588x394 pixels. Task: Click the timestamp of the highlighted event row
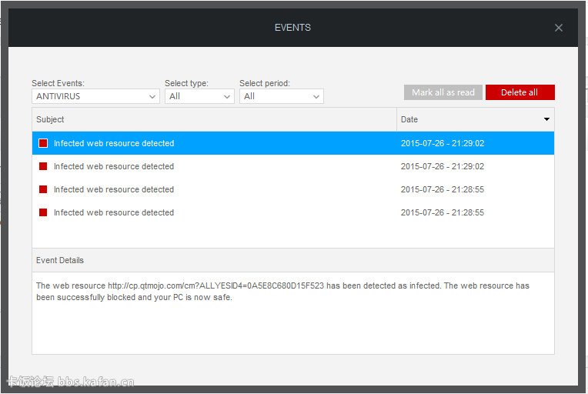point(442,143)
